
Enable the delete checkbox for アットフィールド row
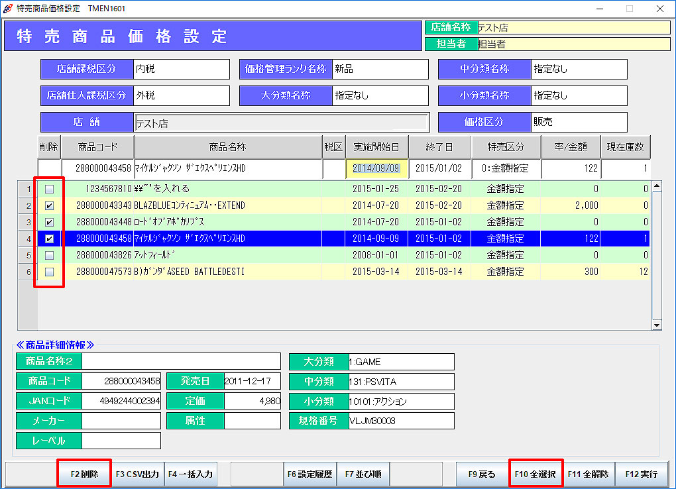click(49, 255)
